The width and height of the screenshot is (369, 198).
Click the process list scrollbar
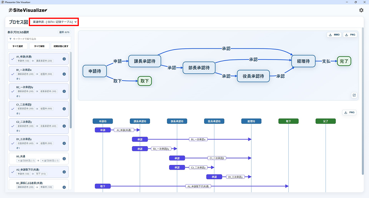pyautogui.click(x=71, y=90)
